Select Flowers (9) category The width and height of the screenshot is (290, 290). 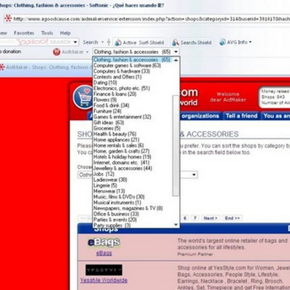pyautogui.click(x=105, y=100)
